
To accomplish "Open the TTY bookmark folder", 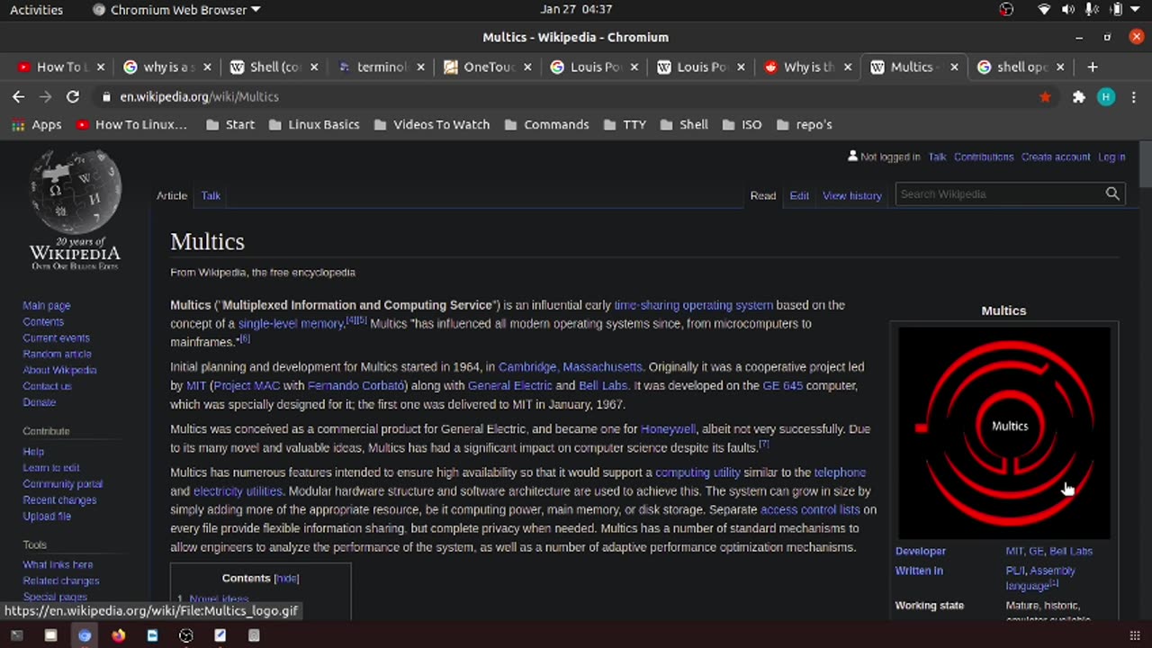I will 625,124.
